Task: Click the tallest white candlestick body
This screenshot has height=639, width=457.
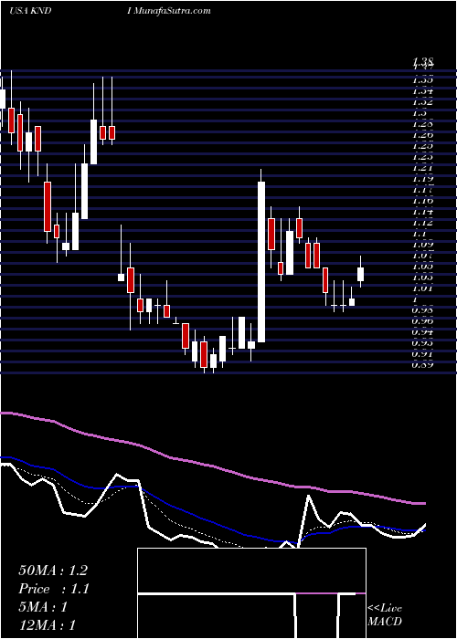Action: (261, 262)
